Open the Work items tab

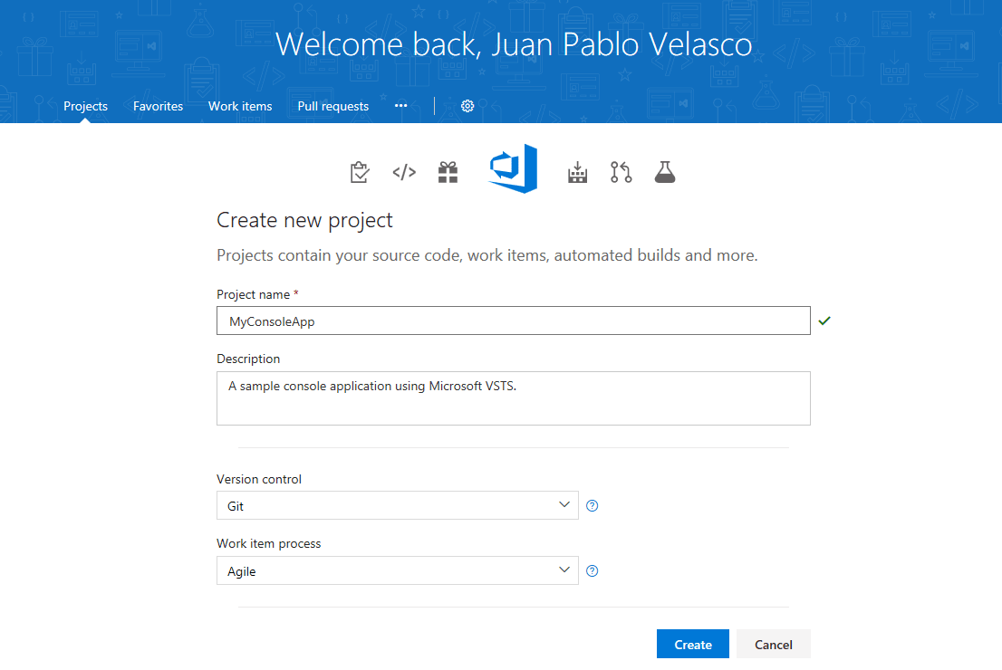(x=240, y=106)
